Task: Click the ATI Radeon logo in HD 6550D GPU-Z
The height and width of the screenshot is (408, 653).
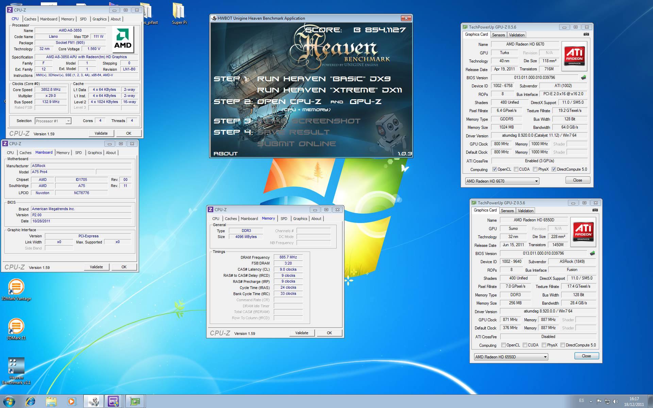Action: (583, 232)
